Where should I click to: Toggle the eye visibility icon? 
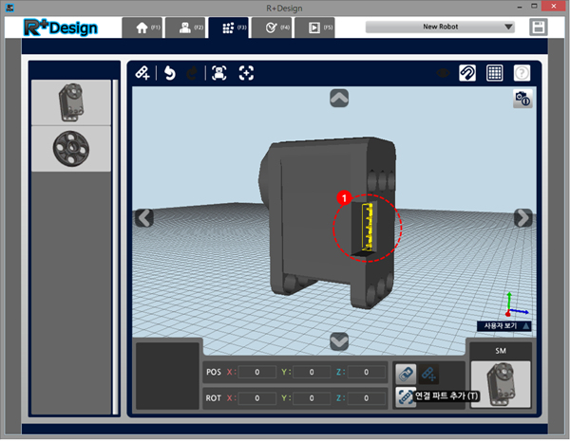[442, 72]
